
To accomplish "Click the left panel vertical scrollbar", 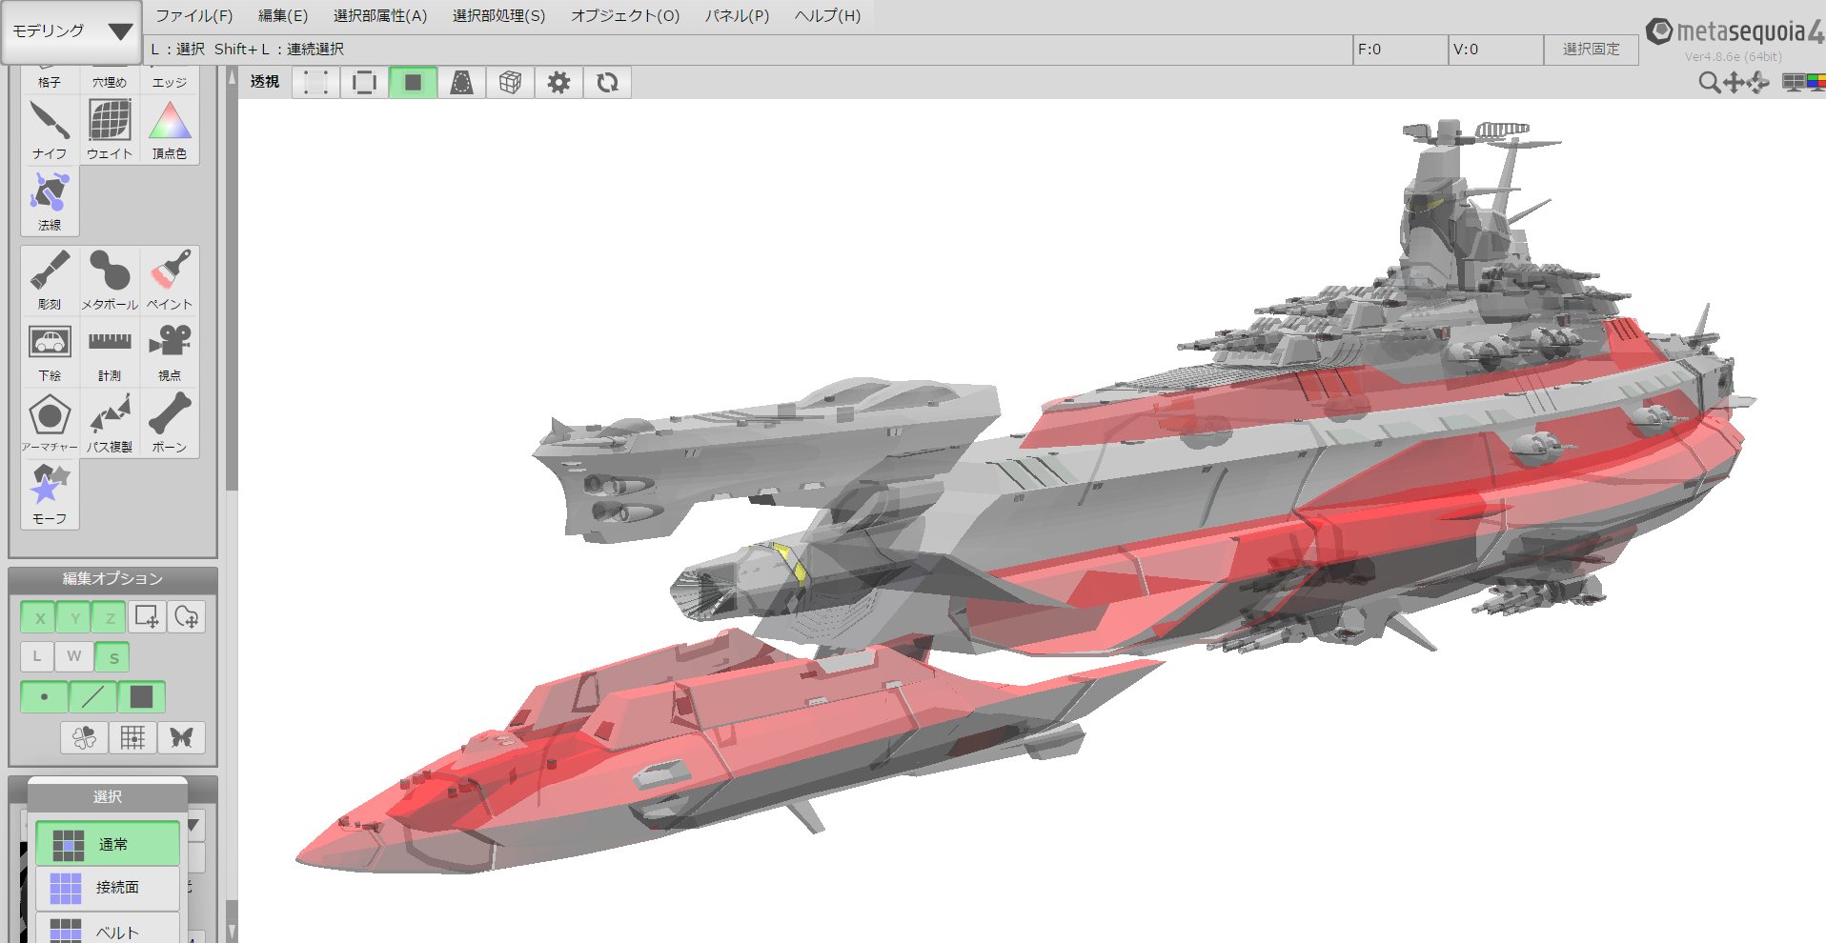I will [x=232, y=505].
